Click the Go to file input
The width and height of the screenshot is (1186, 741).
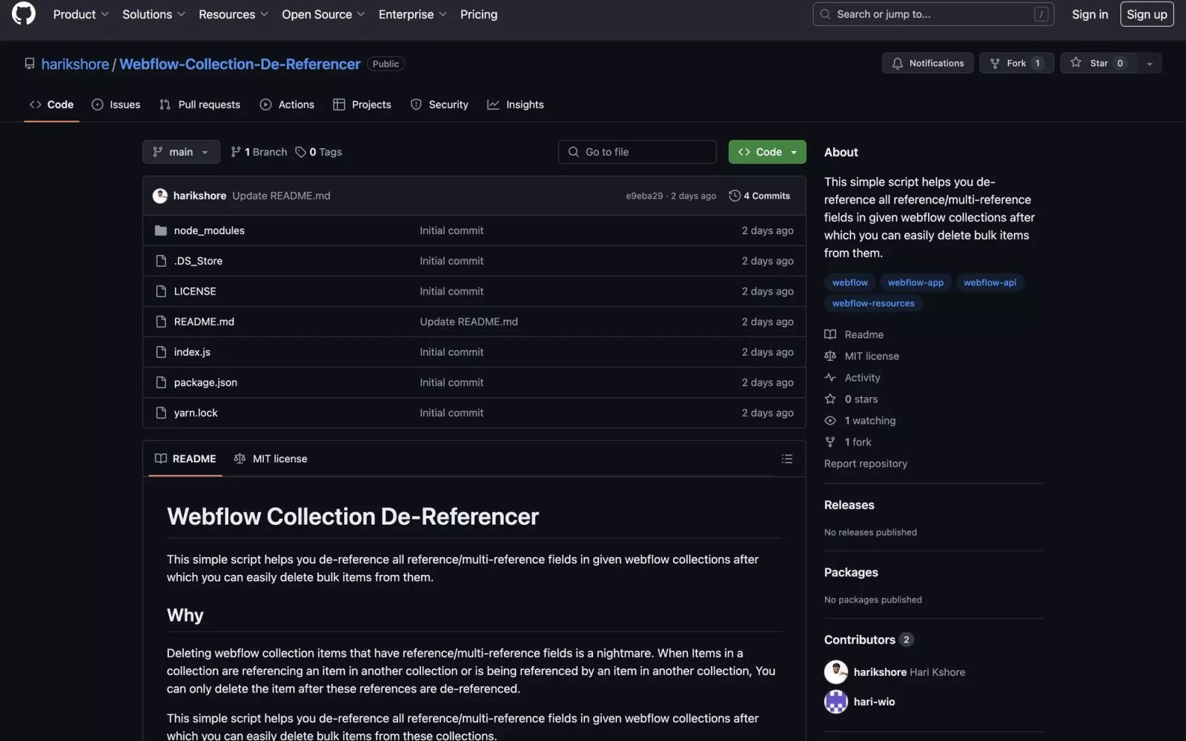tap(637, 152)
